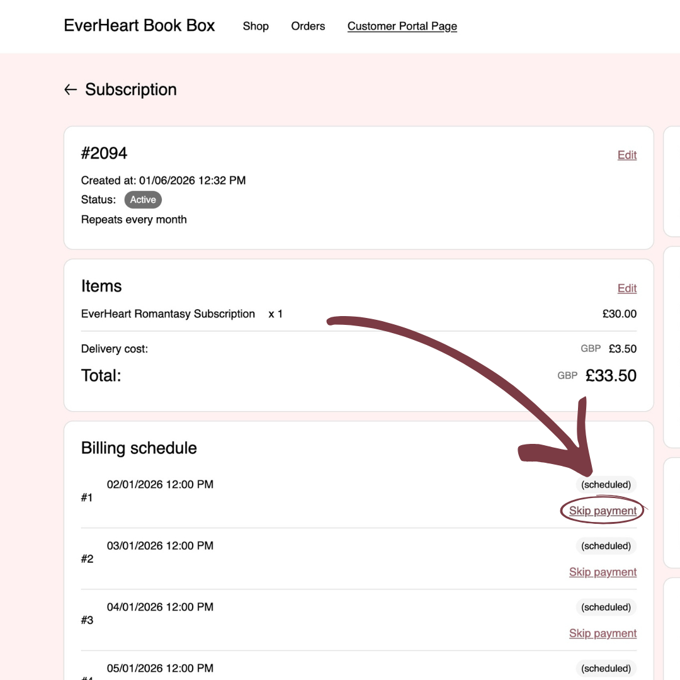Select Customer Portal Page in navigation
This screenshot has height=680, width=680.
coord(402,26)
